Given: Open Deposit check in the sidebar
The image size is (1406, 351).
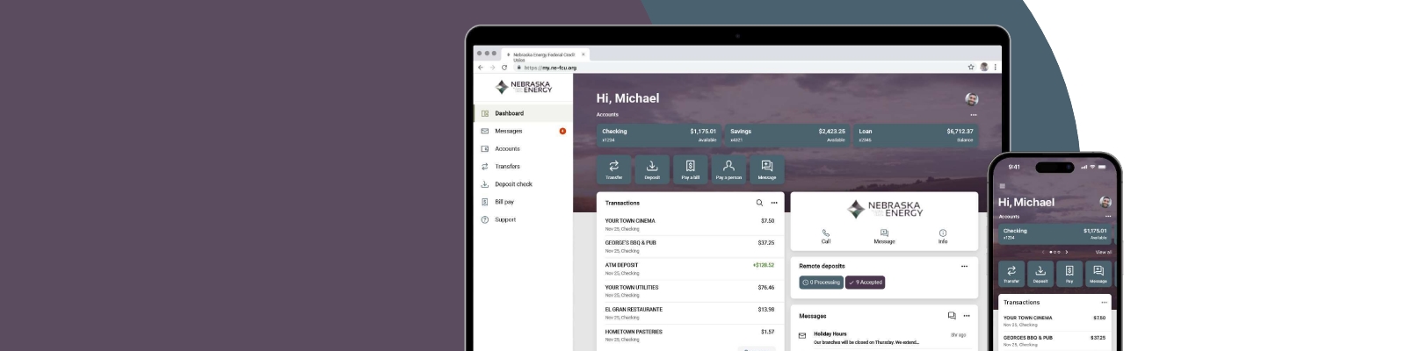Looking at the screenshot, I should coord(522,184).
